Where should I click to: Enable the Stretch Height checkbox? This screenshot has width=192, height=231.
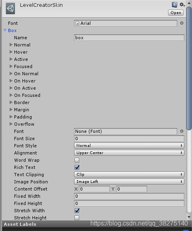coord(77,218)
